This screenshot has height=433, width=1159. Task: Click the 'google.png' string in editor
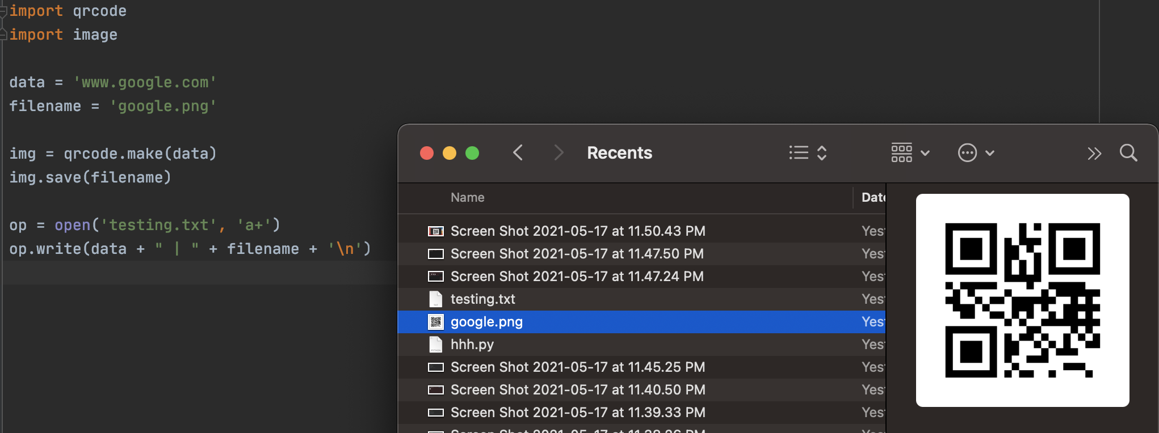pyautogui.click(x=163, y=106)
